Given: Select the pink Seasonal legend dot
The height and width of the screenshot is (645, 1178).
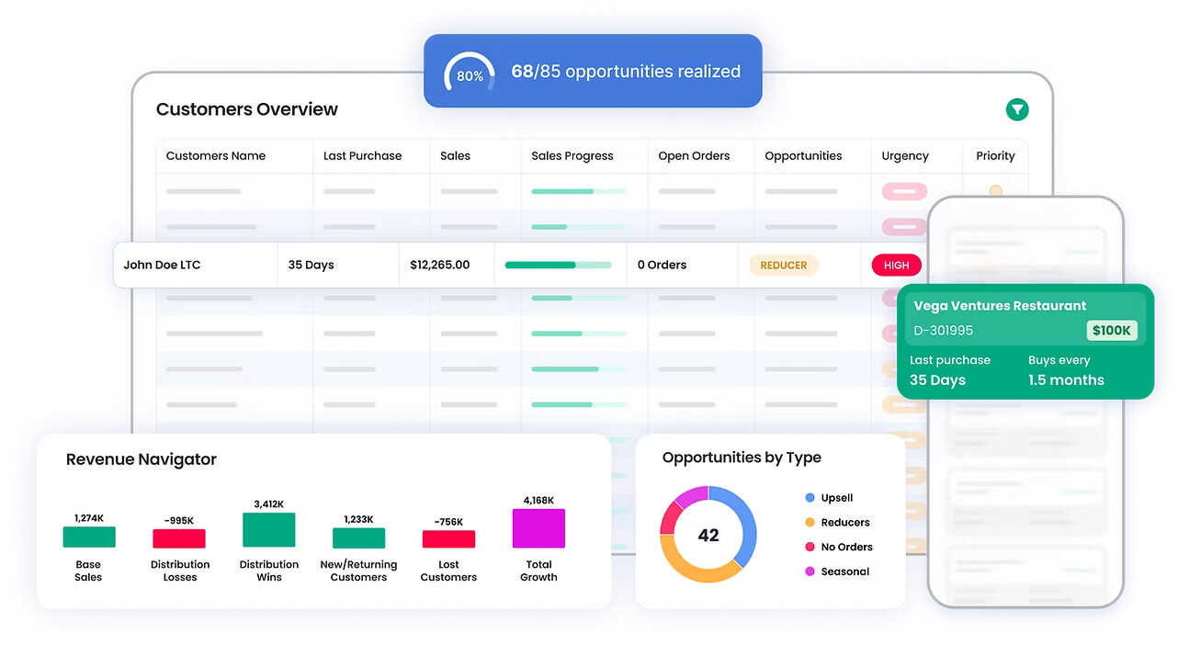Looking at the screenshot, I should click(x=808, y=571).
